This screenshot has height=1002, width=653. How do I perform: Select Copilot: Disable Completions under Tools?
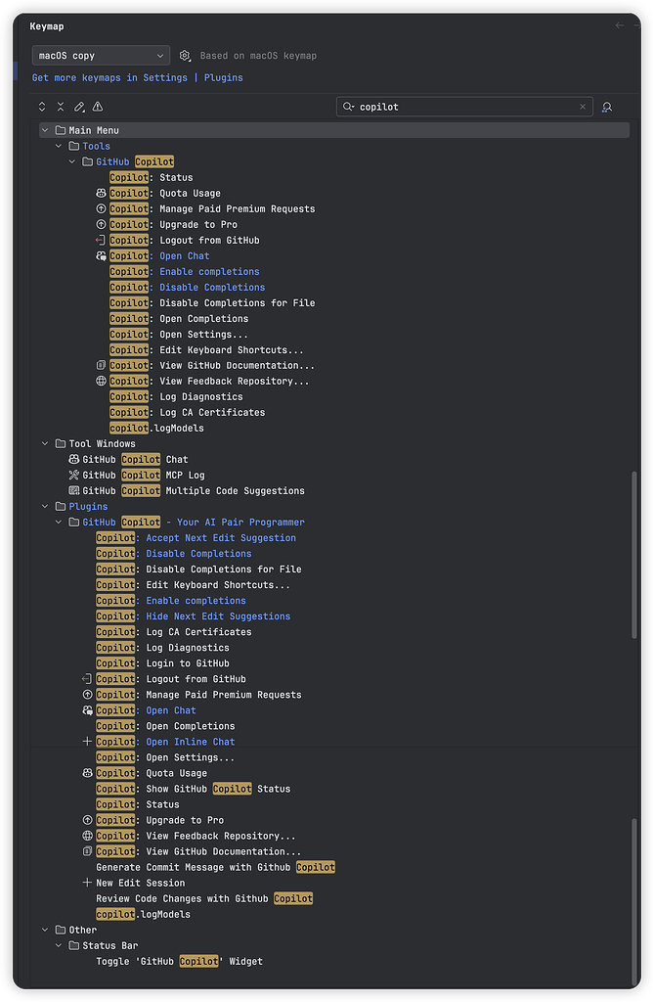pos(187,287)
